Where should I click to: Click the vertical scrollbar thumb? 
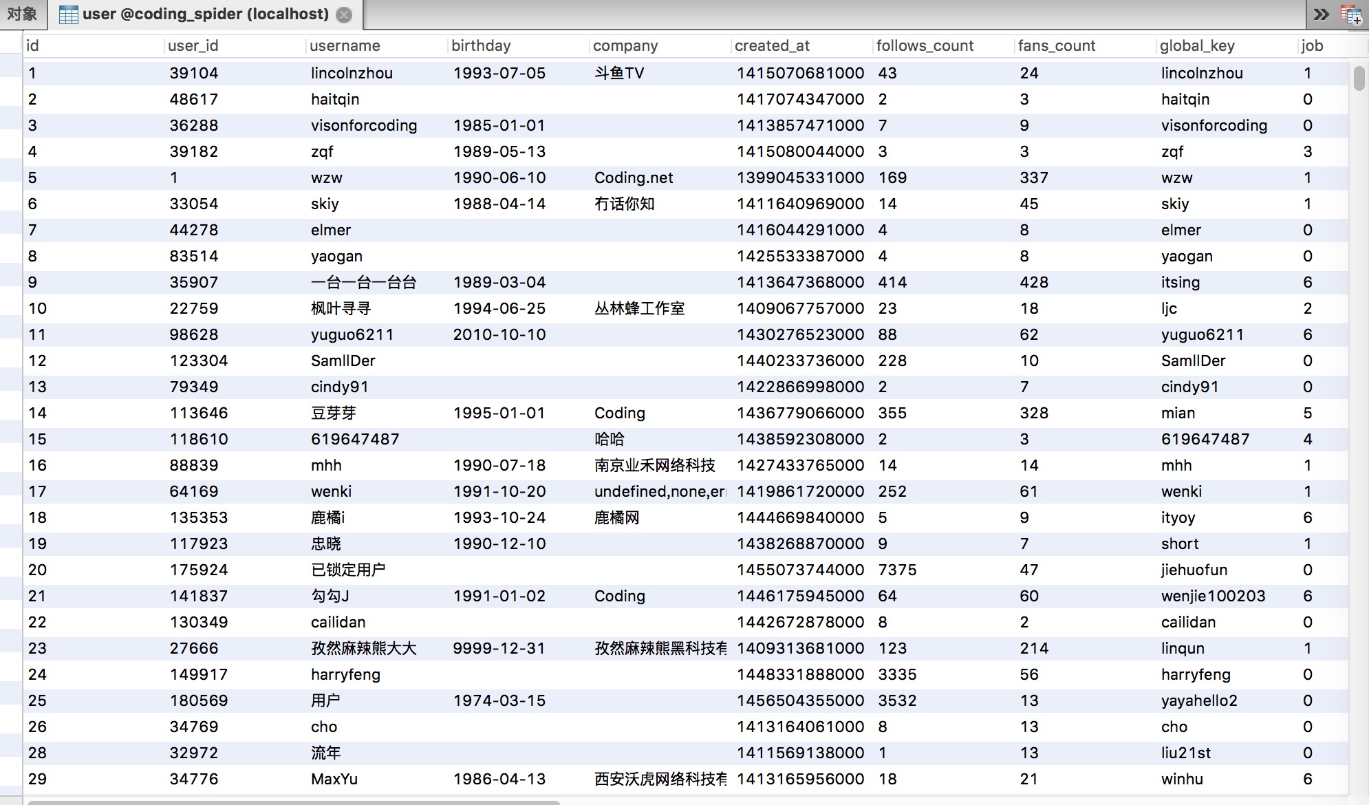[x=1359, y=78]
